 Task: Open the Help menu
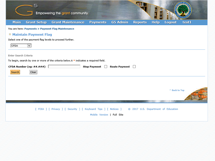(156, 22)
